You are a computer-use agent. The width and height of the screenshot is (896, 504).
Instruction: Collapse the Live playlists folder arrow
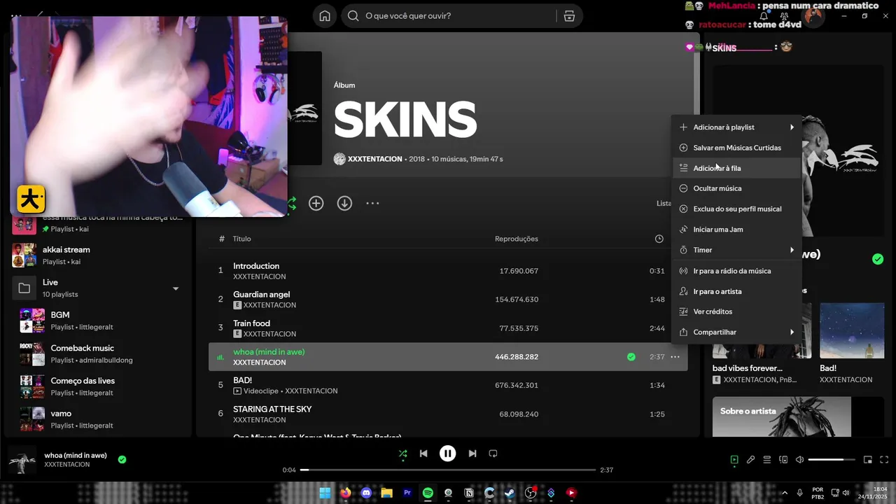[176, 288]
